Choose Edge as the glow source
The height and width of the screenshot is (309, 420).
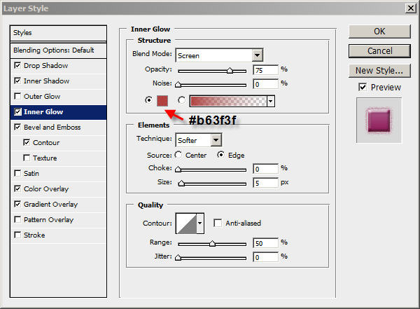click(x=220, y=155)
